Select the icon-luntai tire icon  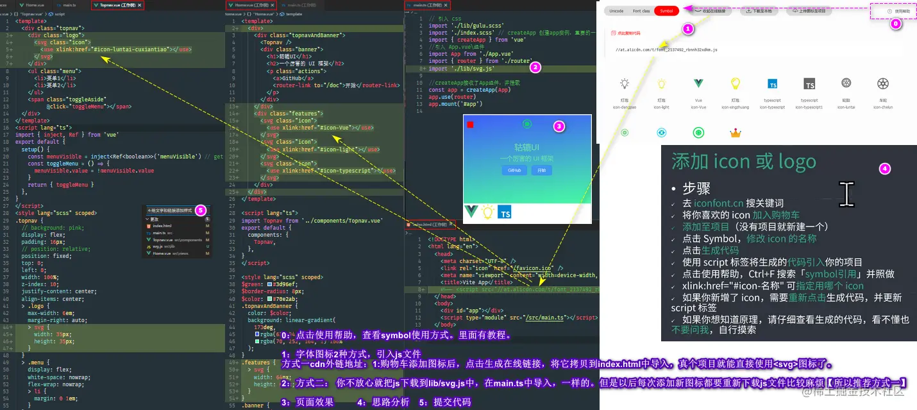[846, 83]
